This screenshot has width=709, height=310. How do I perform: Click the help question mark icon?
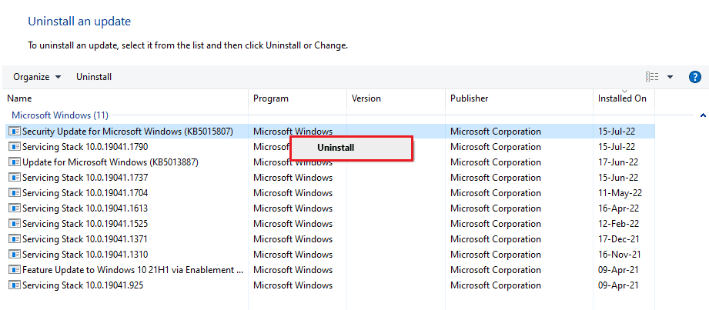[x=694, y=77]
